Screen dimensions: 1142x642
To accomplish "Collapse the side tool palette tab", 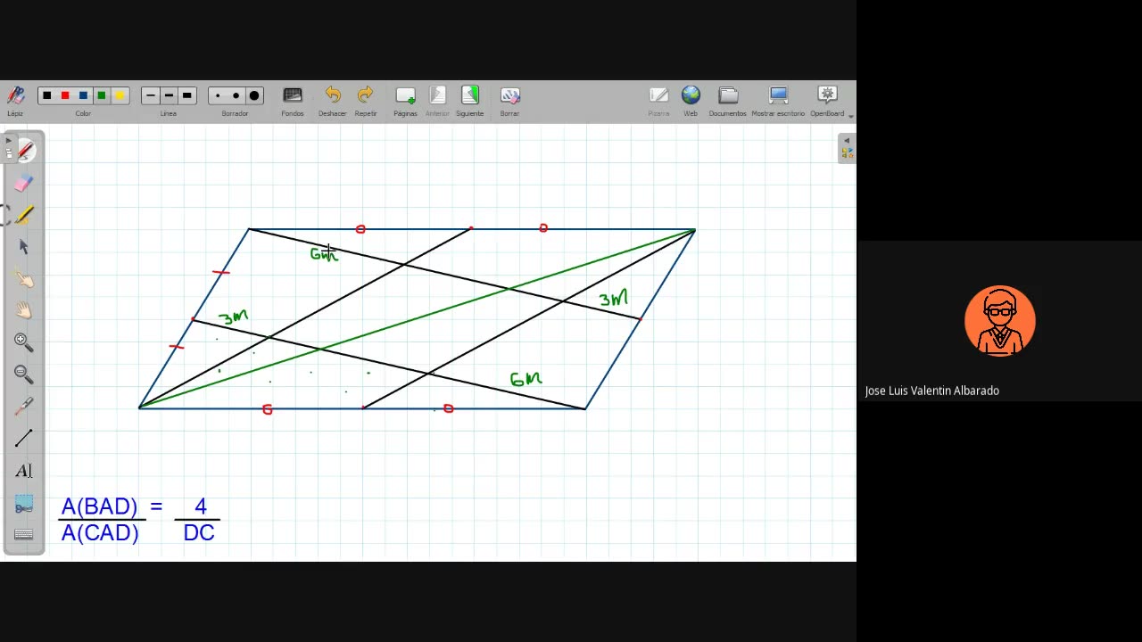I will [x=8, y=148].
